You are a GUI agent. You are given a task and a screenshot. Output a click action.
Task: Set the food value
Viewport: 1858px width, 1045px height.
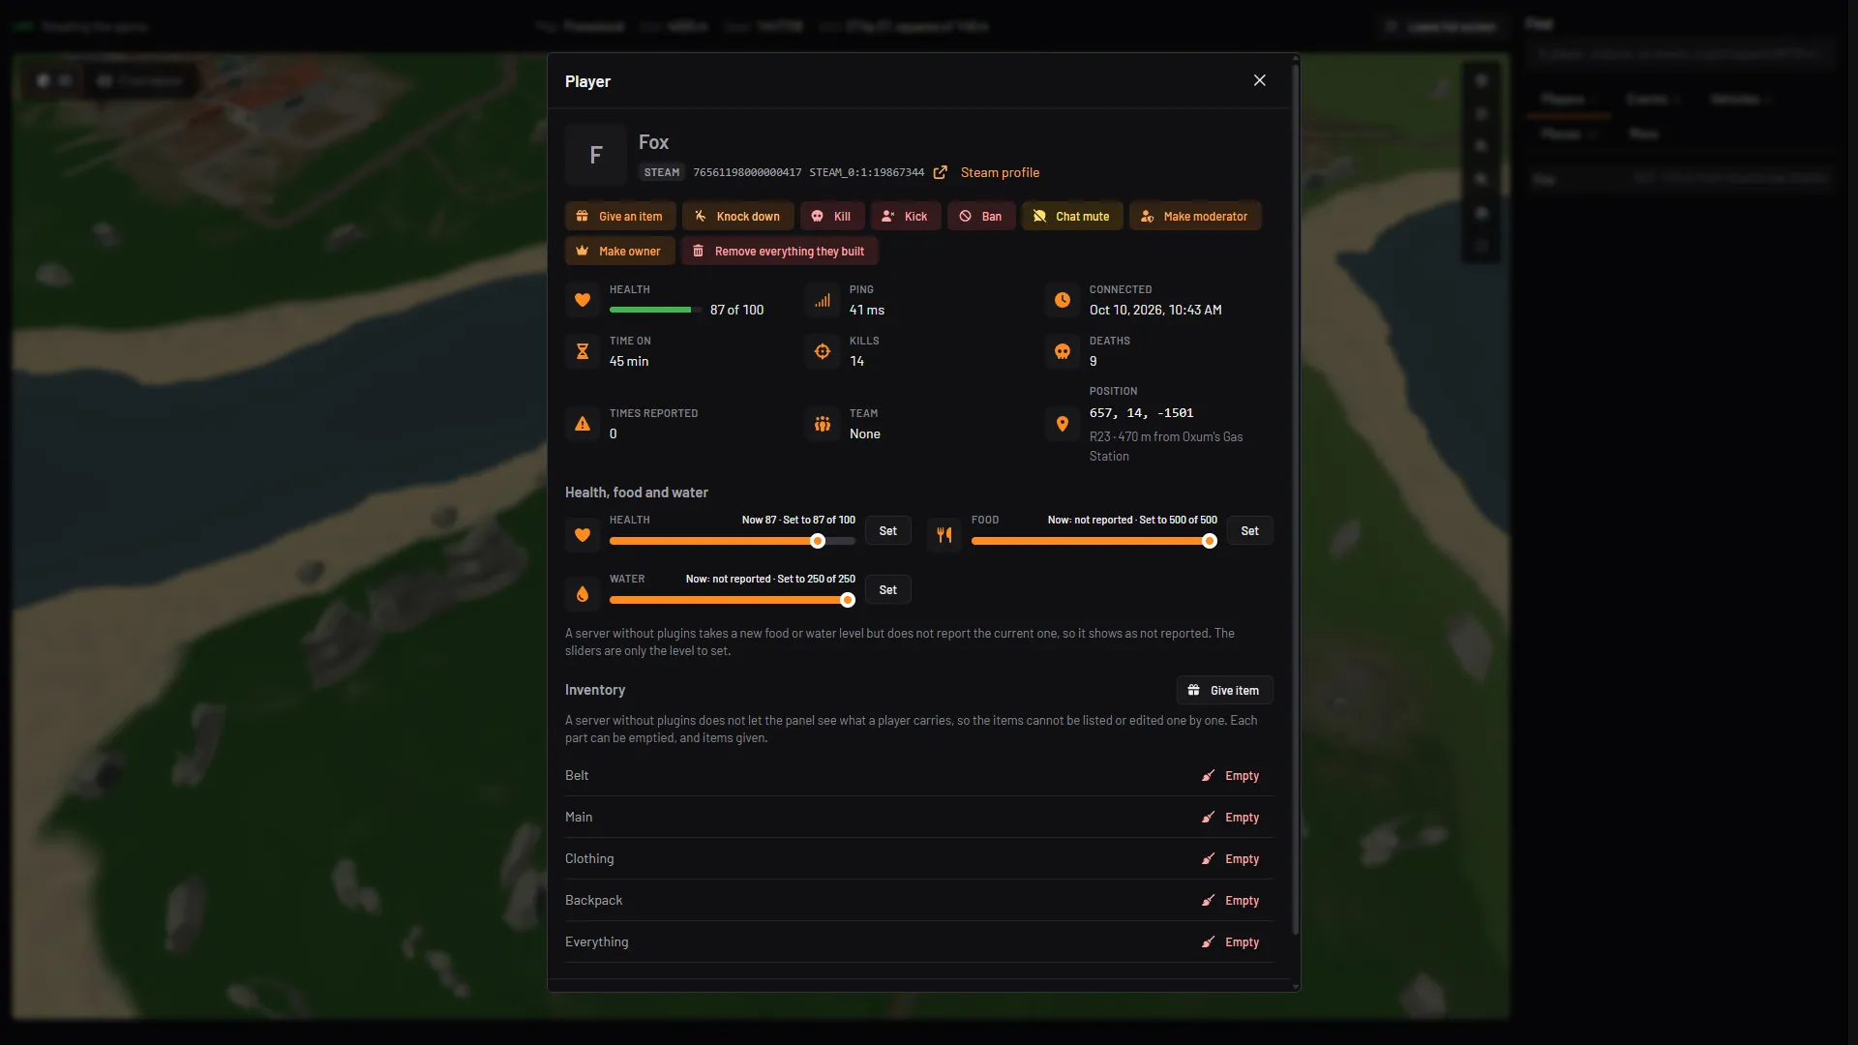tap(1249, 531)
